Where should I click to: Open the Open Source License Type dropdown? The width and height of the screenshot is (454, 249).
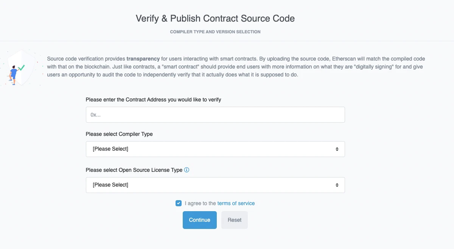point(215,185)
